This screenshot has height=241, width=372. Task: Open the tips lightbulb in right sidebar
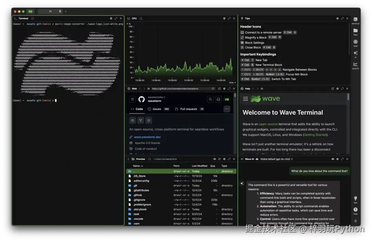click(355, 199)
